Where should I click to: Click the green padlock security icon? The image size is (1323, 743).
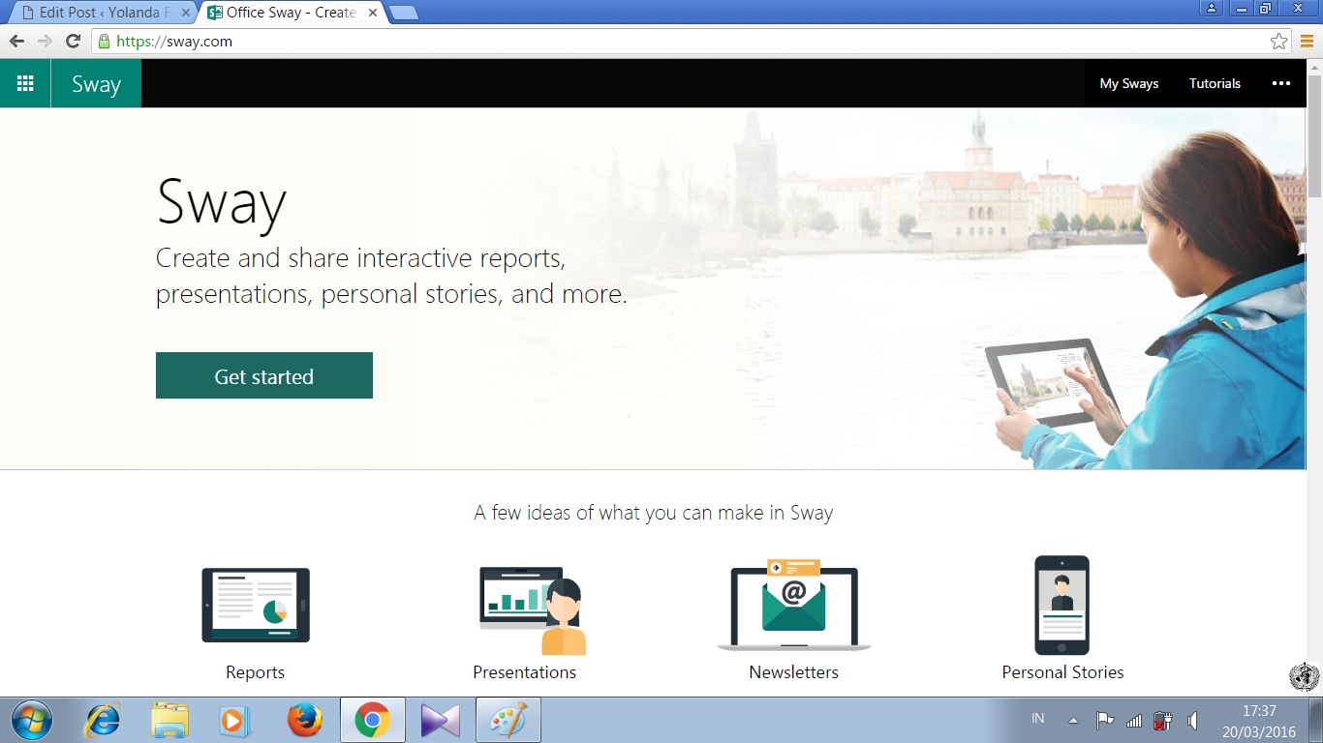point(105,41)
